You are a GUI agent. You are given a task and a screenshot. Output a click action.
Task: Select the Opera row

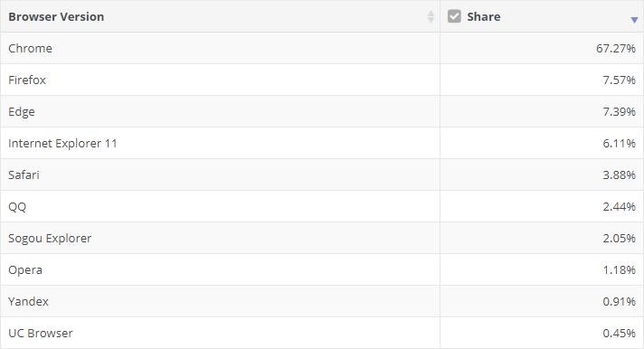point(322,269)
